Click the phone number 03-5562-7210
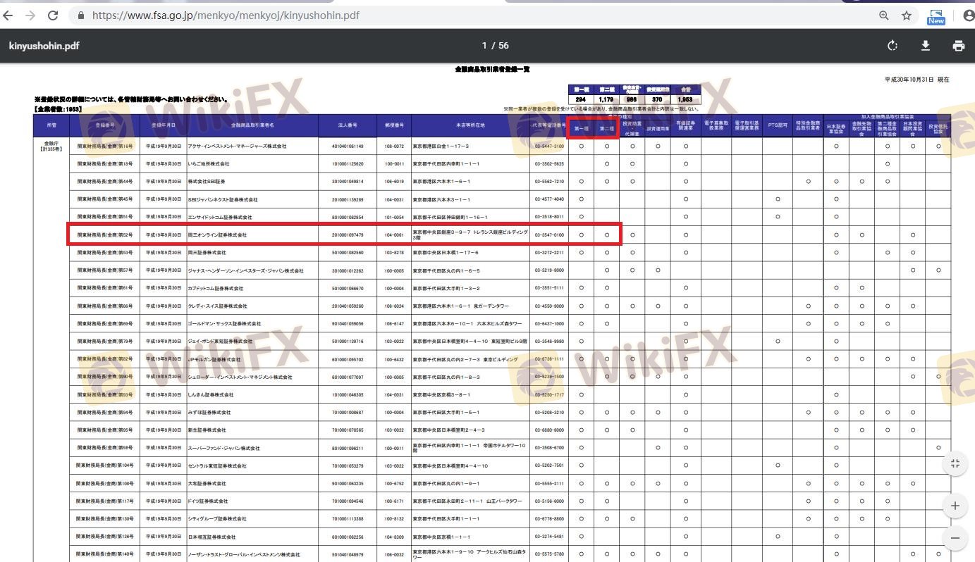975x562 pixels. pos(549,182)
